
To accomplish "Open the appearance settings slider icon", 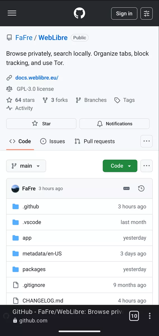I will [147, 13].
